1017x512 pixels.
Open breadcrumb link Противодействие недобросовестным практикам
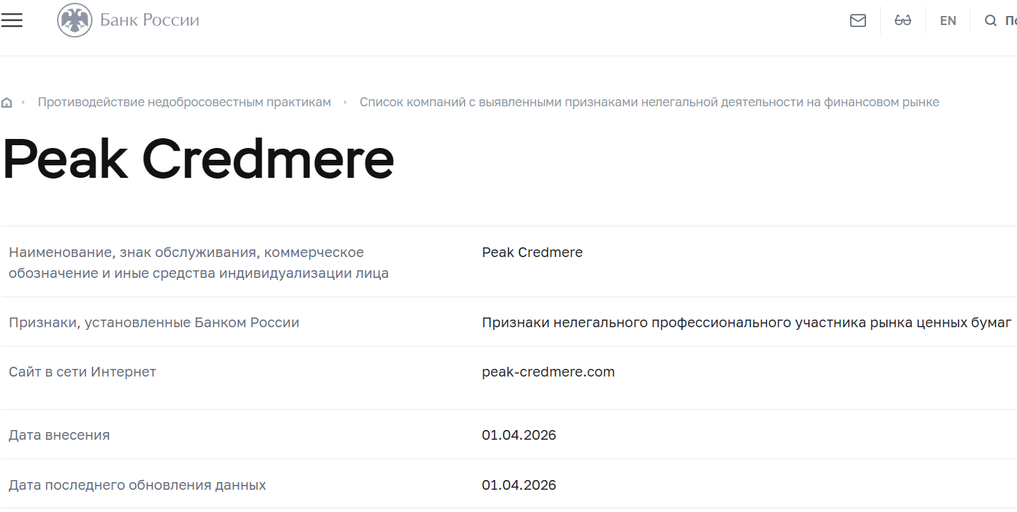184,101
